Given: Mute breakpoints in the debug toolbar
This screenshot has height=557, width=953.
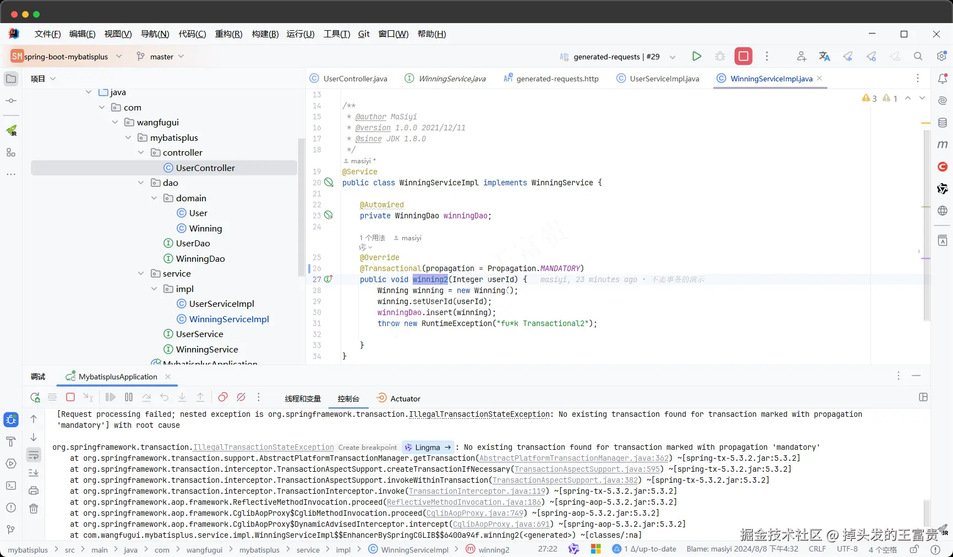Looking at the screenshot, I should pyautogui.click(x=241, y=397).
